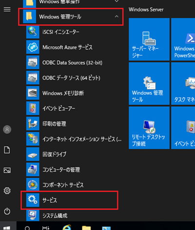Select the Microsoft Azure サービス label
The height and width of the screenshot is (230, 195).
[x=67, y=47]
